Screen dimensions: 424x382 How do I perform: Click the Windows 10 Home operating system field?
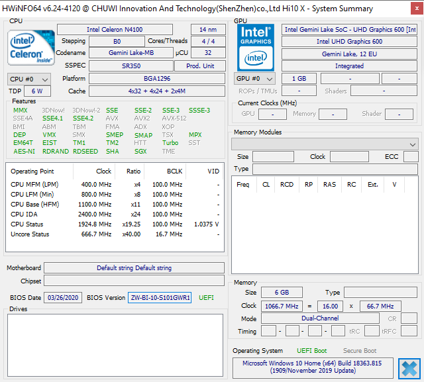point(313,368)
